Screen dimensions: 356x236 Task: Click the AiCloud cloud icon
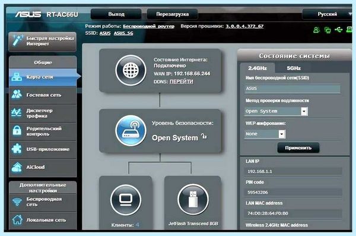(17, 167)
